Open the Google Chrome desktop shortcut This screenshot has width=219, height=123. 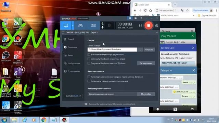6,41
